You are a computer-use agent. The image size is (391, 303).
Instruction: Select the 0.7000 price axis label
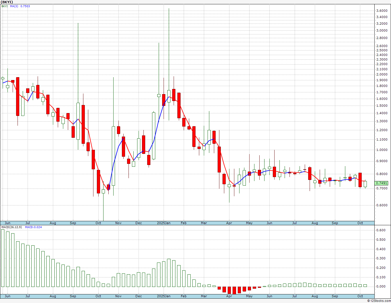(382, 188)
